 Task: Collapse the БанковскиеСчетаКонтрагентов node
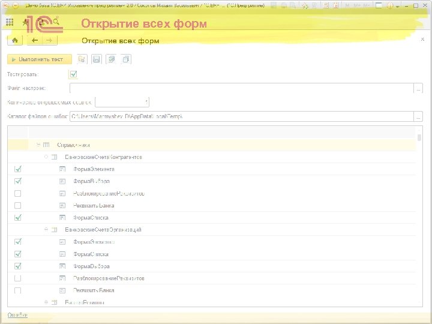pyautogui.click(x=46, y=157)
